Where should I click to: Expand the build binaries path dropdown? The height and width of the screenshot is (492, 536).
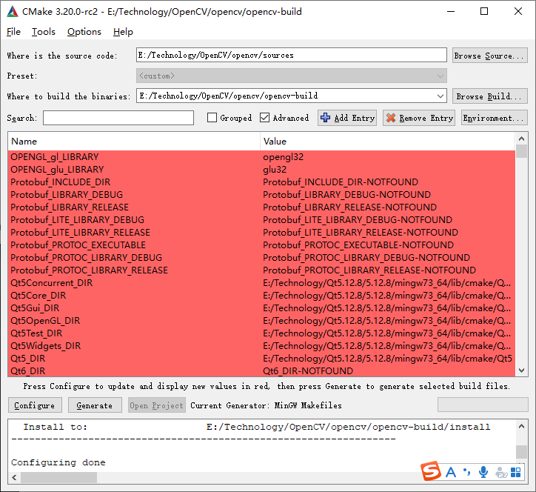coord(440,96)
